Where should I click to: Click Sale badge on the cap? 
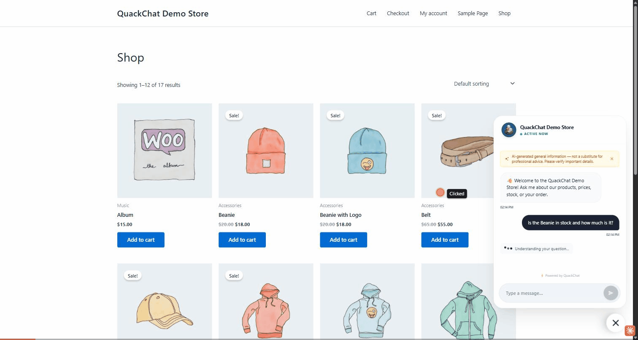click(132, 275)
